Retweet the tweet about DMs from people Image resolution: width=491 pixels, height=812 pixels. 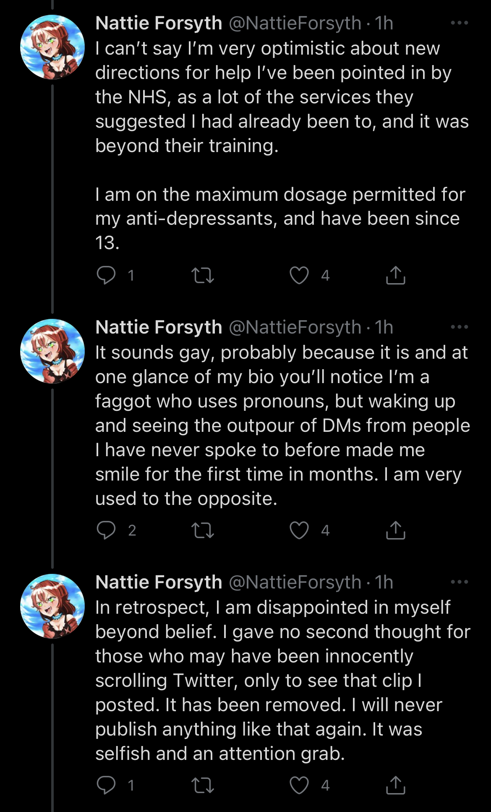point(203,530)
